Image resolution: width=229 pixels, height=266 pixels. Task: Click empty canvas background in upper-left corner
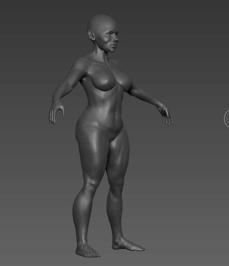click(x=20, y=20)
